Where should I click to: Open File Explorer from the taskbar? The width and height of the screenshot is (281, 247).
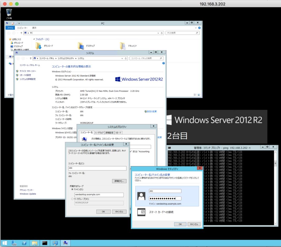[35, 243]
